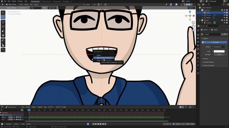Choose the Transform tool
The width and height of the screenshot is (229, 128).
pyautogui.click(x=3, y=36)
